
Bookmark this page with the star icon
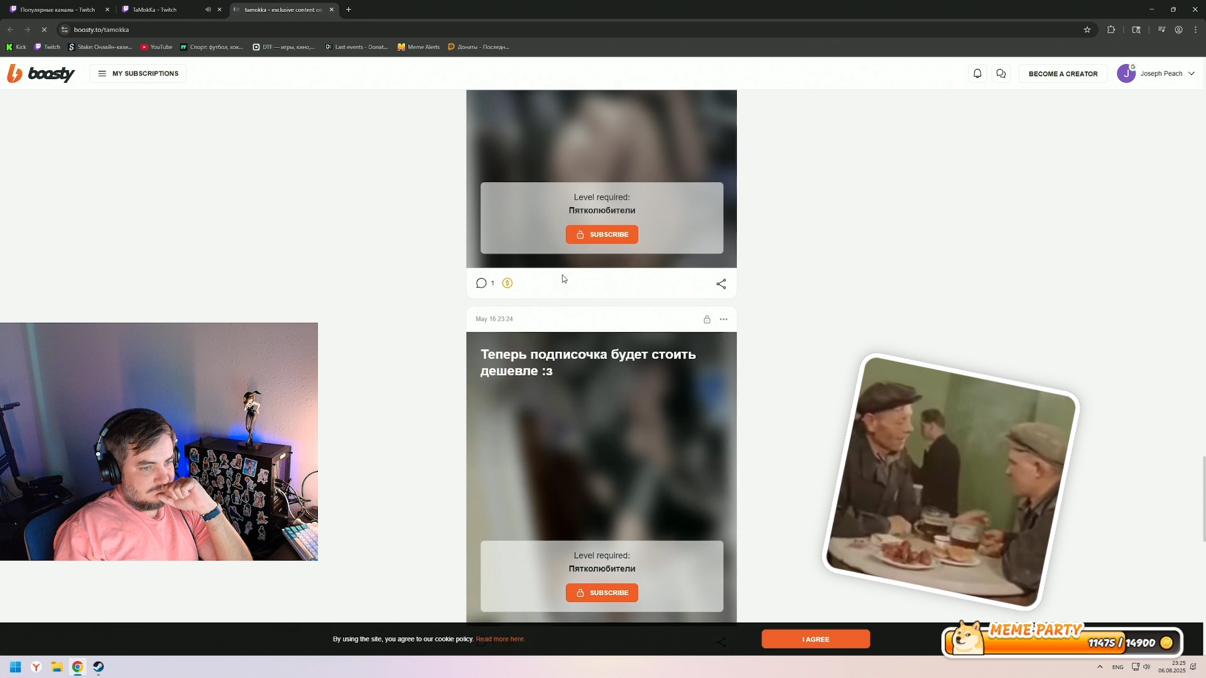point(1087,30)
